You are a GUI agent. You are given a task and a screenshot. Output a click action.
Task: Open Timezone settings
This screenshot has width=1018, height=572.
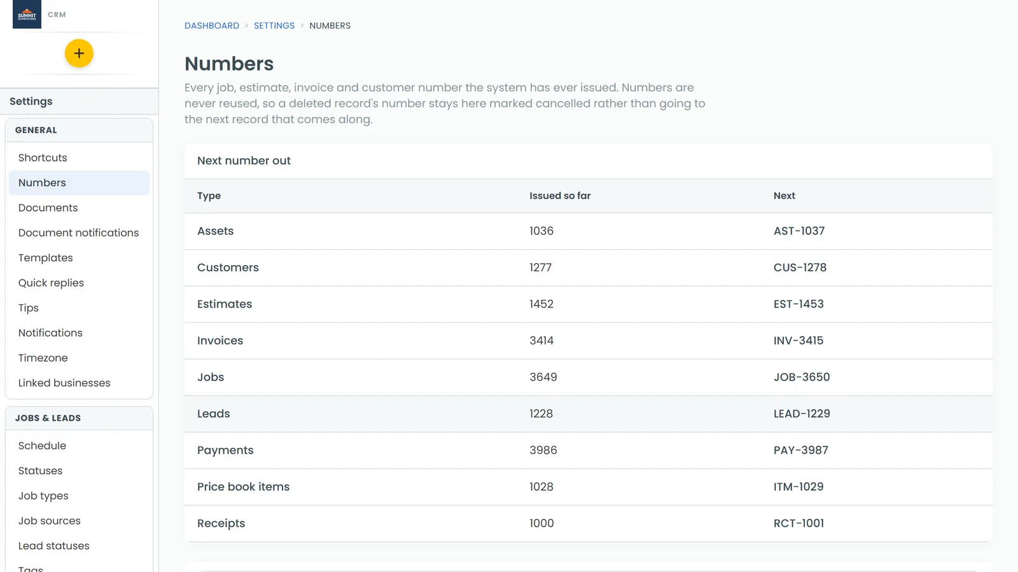(x=79, y=358)
